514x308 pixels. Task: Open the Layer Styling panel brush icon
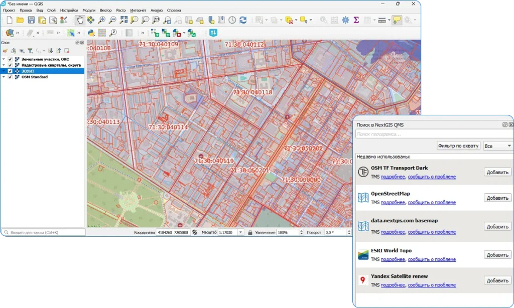(x=5, y=50)
